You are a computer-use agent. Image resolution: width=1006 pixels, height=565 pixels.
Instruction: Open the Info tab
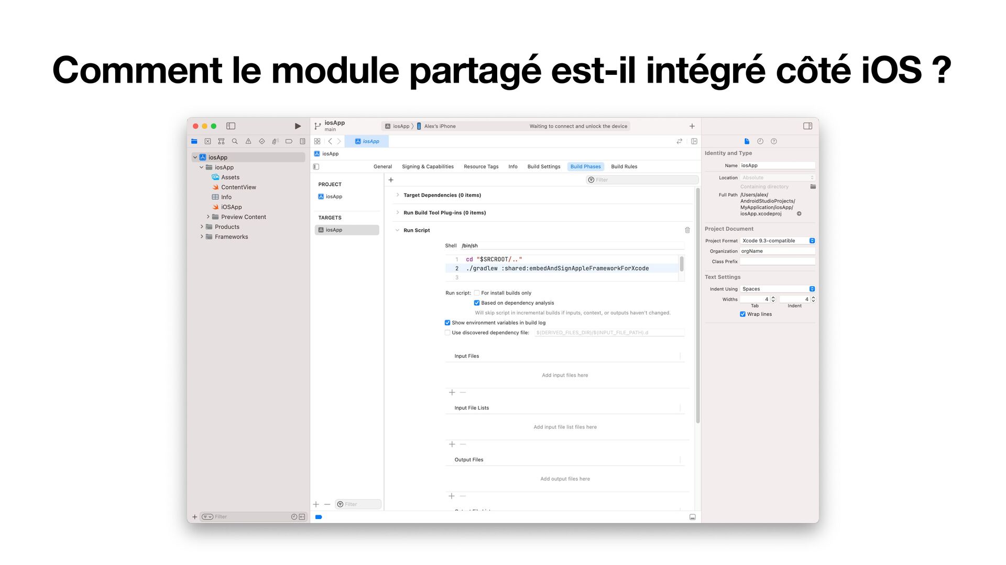tap(513, 167)
